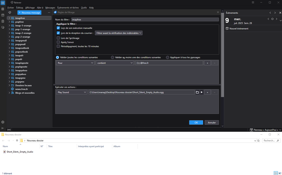Click the "Nouveau message" button
Image resolution: width=282 pixels, height=175 pixels.
coord(29,13)
